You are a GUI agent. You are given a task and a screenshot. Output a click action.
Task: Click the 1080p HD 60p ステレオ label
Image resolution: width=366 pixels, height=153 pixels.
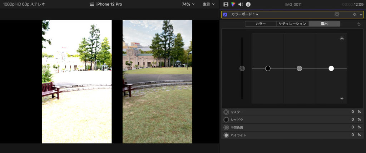[x=24, y=4]
